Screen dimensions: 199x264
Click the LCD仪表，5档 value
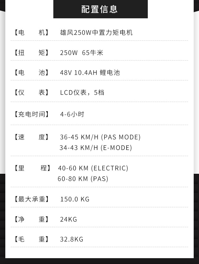pyautogui.click(x=82, y=93)
